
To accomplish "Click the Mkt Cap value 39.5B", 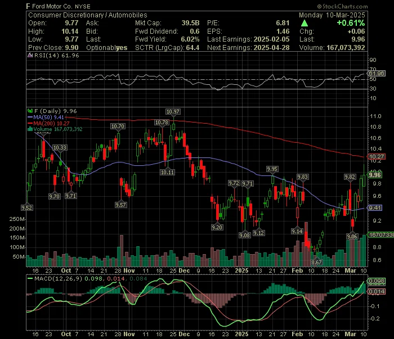I will (x=190, y=23).
